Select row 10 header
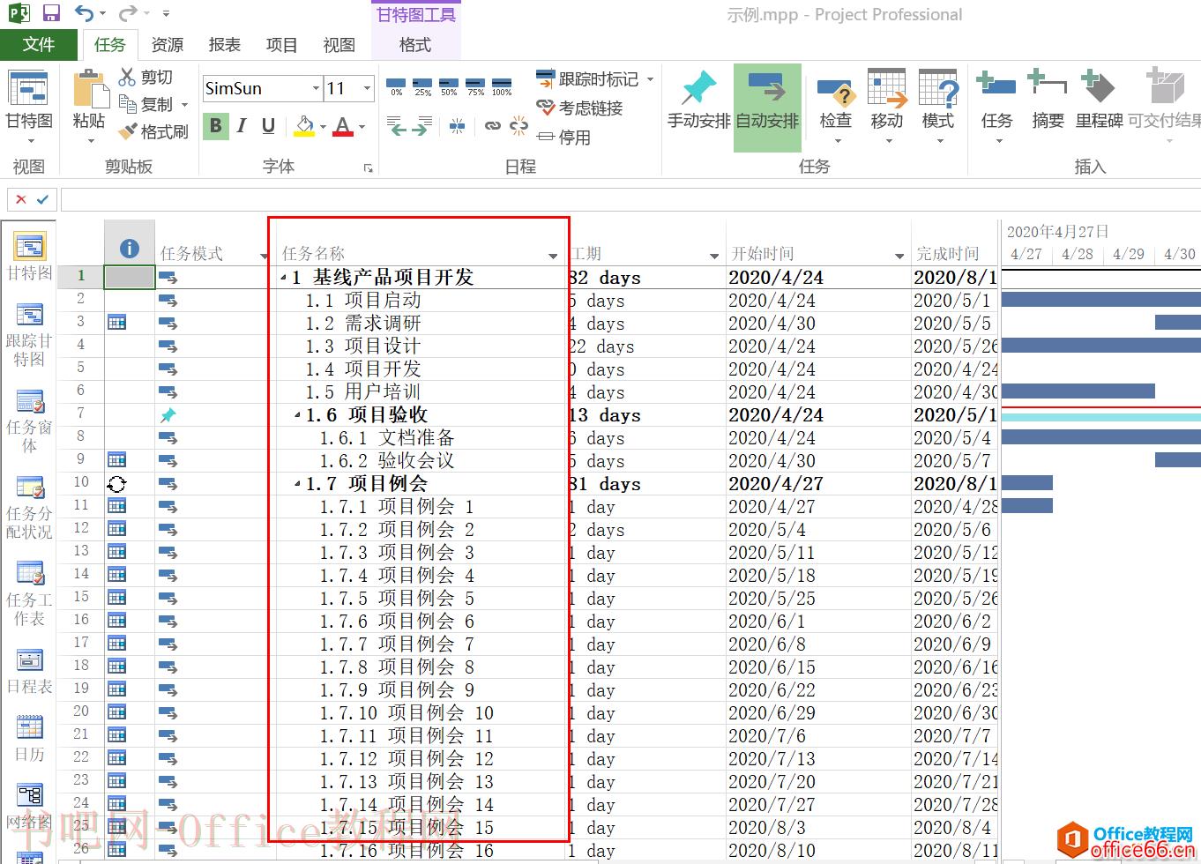The height and width of the screenshot is (864, 1201). (81, 482)
